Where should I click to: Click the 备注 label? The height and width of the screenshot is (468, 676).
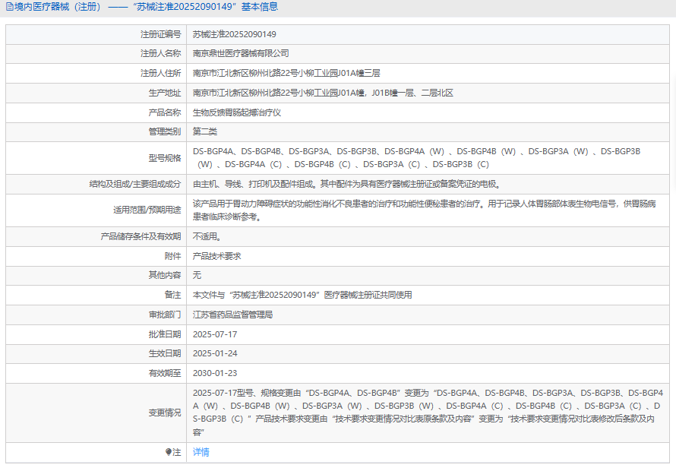click(173, 295)
